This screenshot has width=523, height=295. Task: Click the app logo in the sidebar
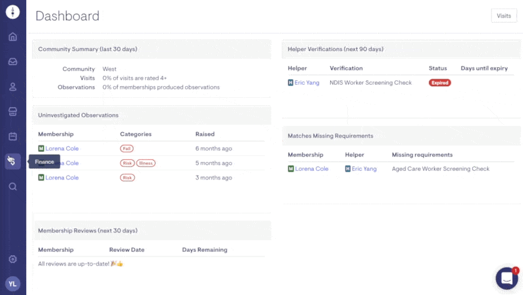click(12, 12)
